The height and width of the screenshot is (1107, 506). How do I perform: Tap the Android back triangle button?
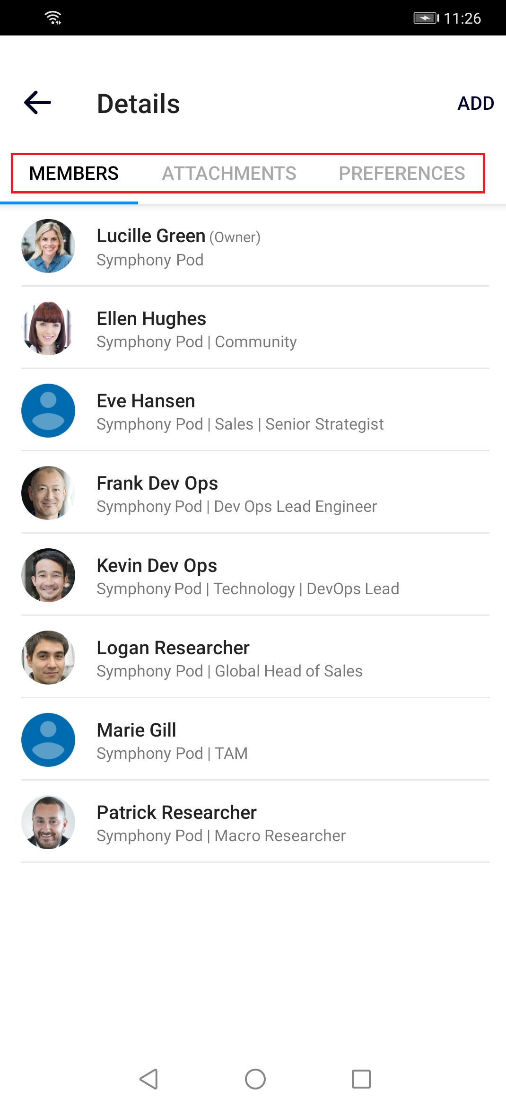tap(149, 1079)
